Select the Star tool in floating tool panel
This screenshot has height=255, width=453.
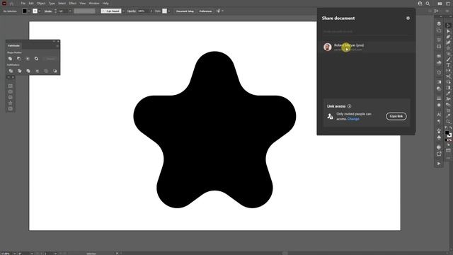11,103
